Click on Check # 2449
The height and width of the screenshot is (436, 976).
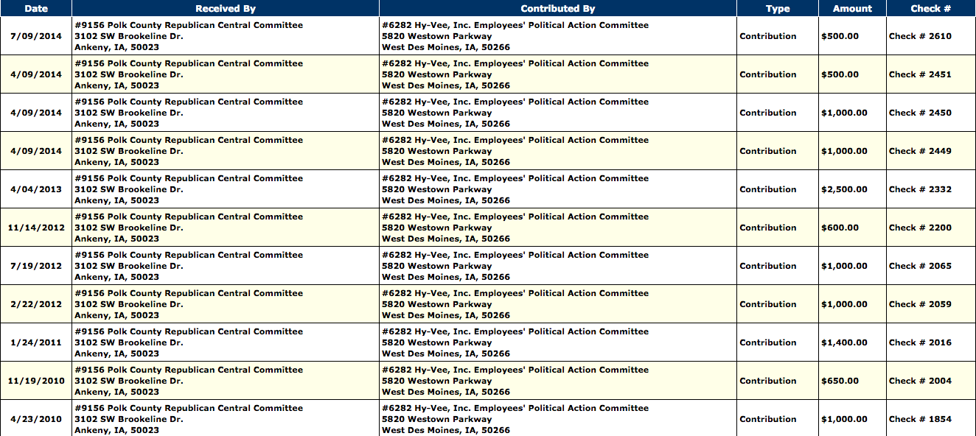(x=920, y=151)
